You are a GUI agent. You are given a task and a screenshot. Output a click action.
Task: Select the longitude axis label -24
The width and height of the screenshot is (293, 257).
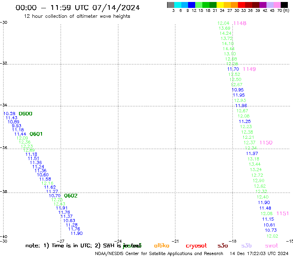(118, 241)
